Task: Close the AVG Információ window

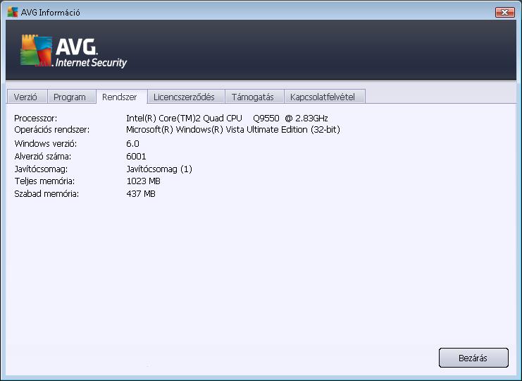Action: tap(504, 12)
